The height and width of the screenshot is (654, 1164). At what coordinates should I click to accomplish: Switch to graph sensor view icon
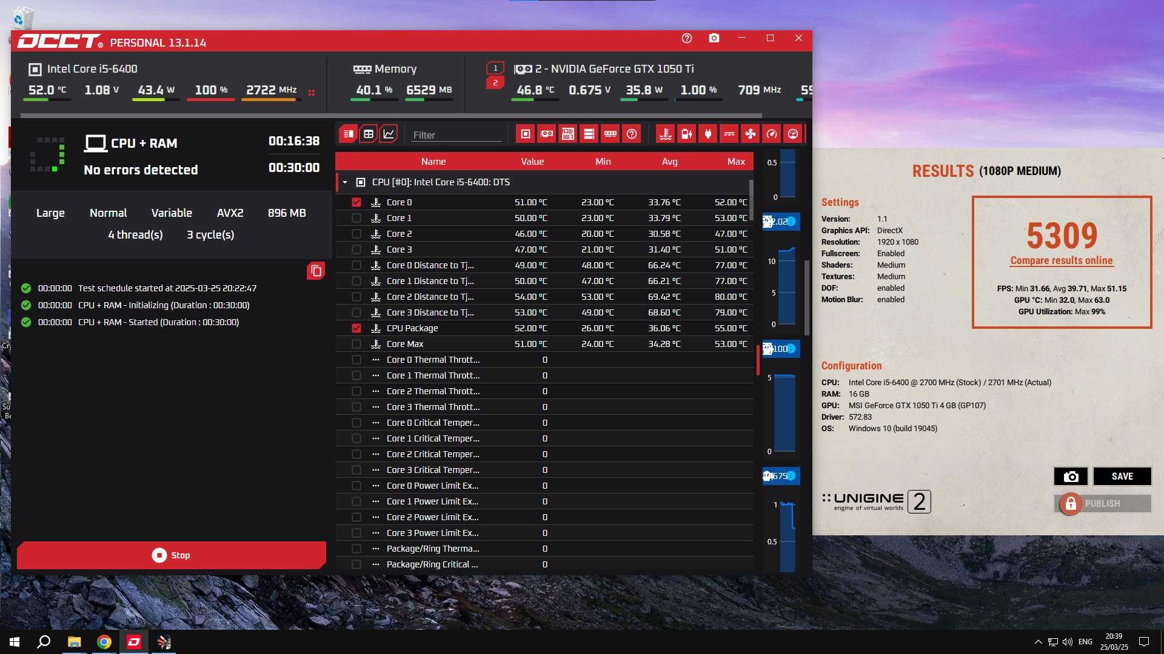[389, 134]
